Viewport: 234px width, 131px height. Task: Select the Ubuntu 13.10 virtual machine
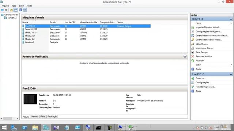click(x=31, y=32)
